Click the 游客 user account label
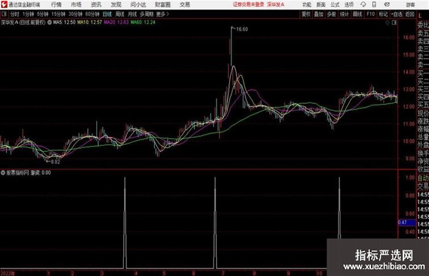Viewport: 429px width, 276px height. (x=410, y=5)
